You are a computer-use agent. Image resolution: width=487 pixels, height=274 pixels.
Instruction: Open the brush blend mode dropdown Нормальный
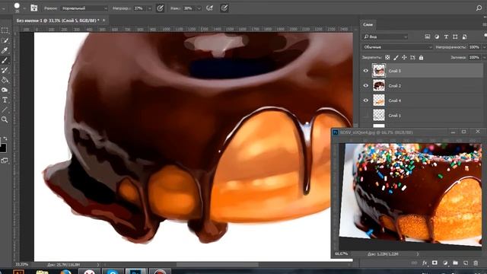click(x=84, y=8)
